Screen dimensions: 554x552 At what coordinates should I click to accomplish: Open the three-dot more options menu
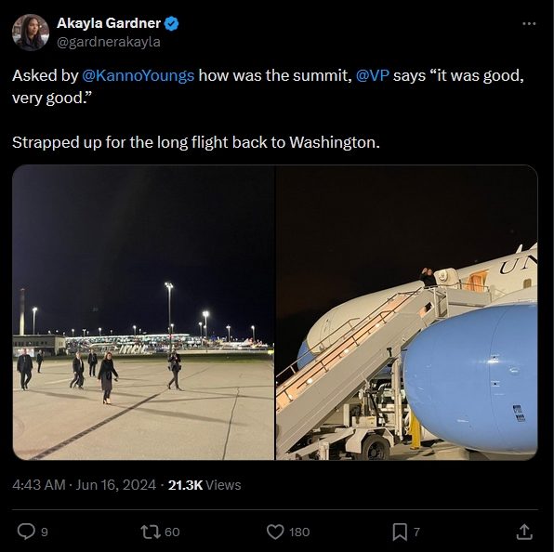coord(529,23)
